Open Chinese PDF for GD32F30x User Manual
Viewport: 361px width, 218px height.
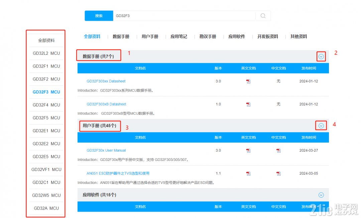pos(278,150)
